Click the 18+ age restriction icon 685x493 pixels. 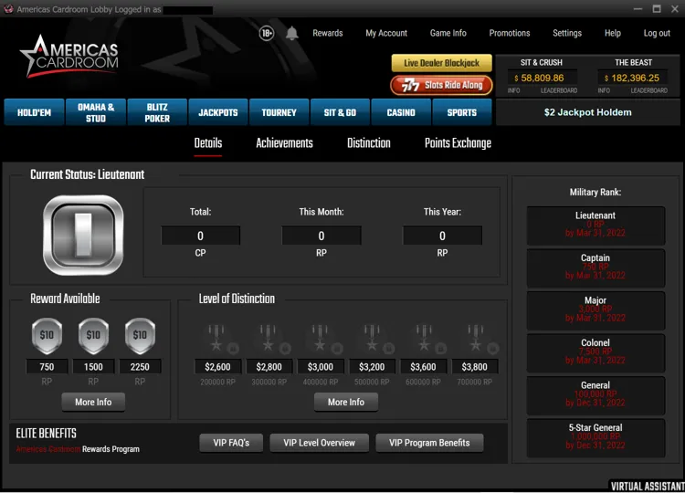point(267,33)
